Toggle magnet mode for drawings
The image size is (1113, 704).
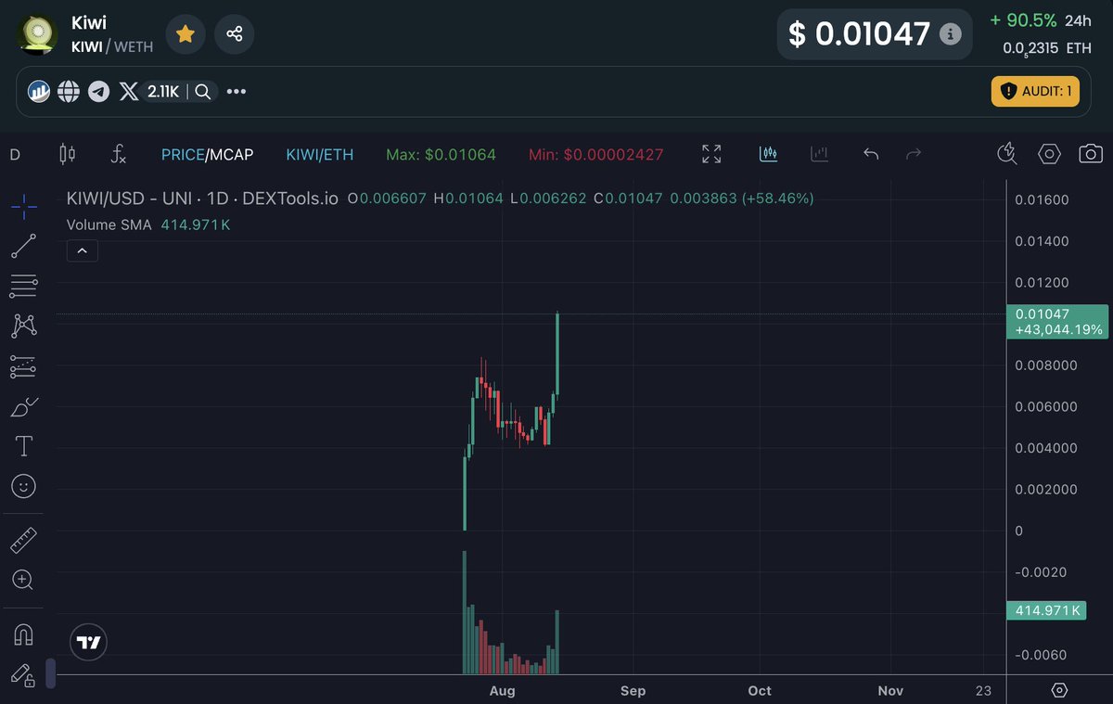[x=23, y=634]
